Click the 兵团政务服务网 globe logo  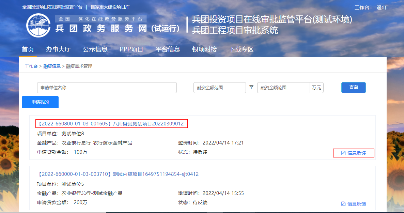click(38, 25)
